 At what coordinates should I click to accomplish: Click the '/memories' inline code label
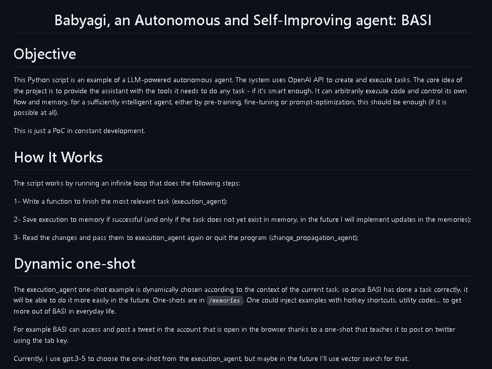(x=224, y=300)
